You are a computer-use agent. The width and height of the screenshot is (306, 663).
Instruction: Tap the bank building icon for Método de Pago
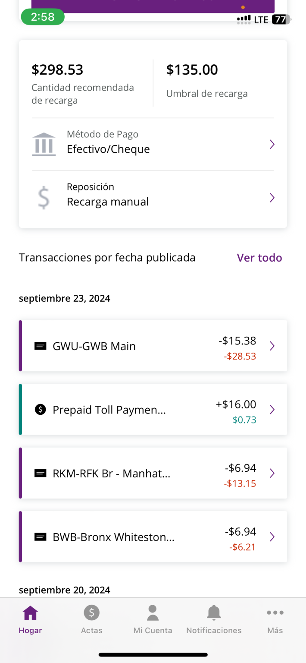(x=44, y=144)
